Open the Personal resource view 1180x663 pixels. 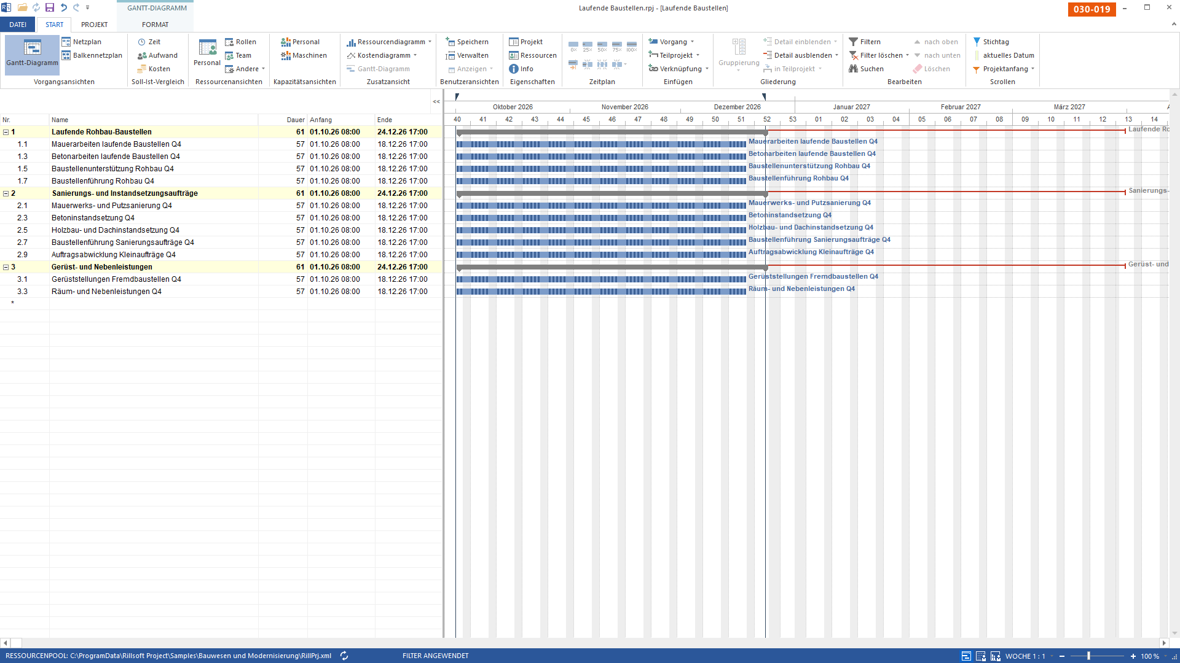pos(207,53)
